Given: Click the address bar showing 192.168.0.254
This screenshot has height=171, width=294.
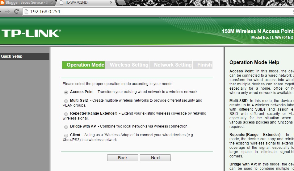Looking at the screenshot, I should click(x=157, y=12).
